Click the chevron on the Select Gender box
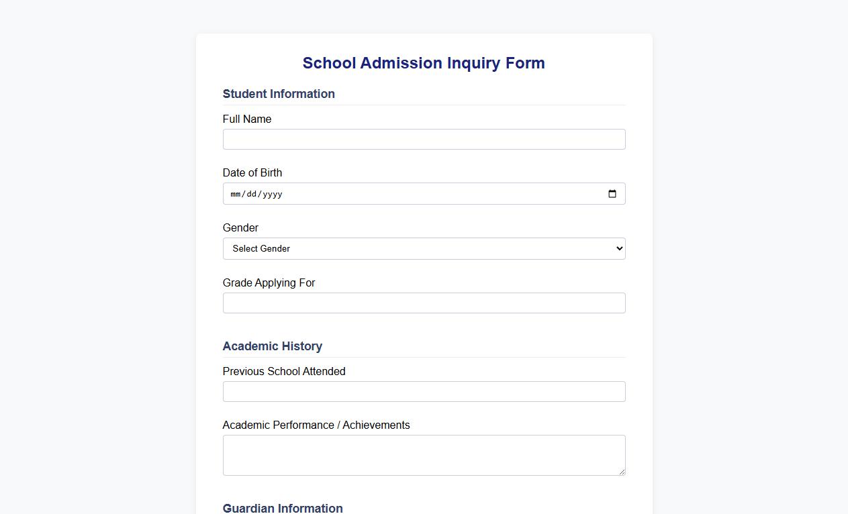Screen dimensions: 848x514 617,248
